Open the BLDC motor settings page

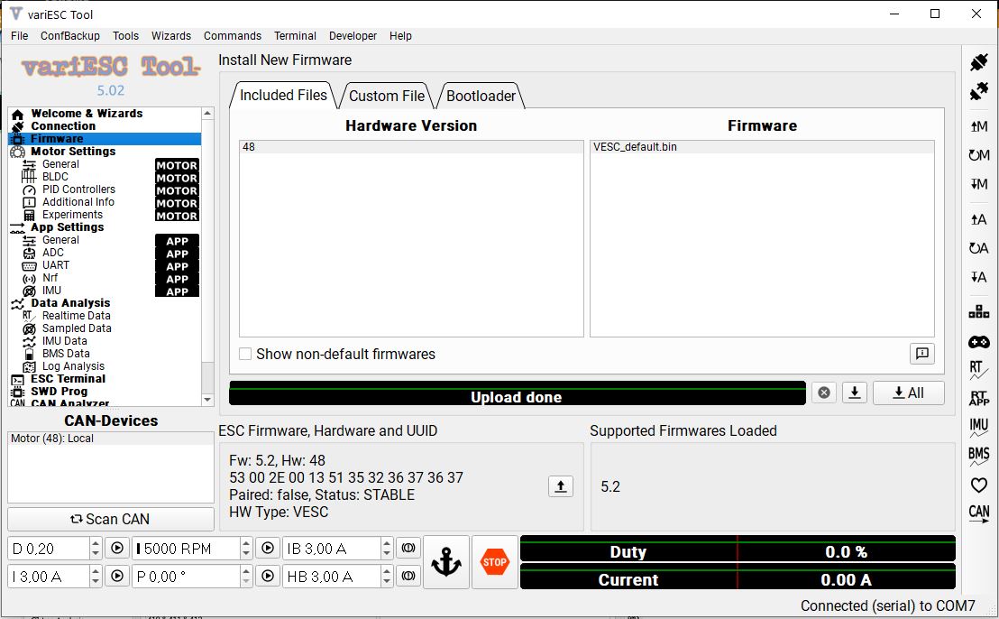point(55,177)
